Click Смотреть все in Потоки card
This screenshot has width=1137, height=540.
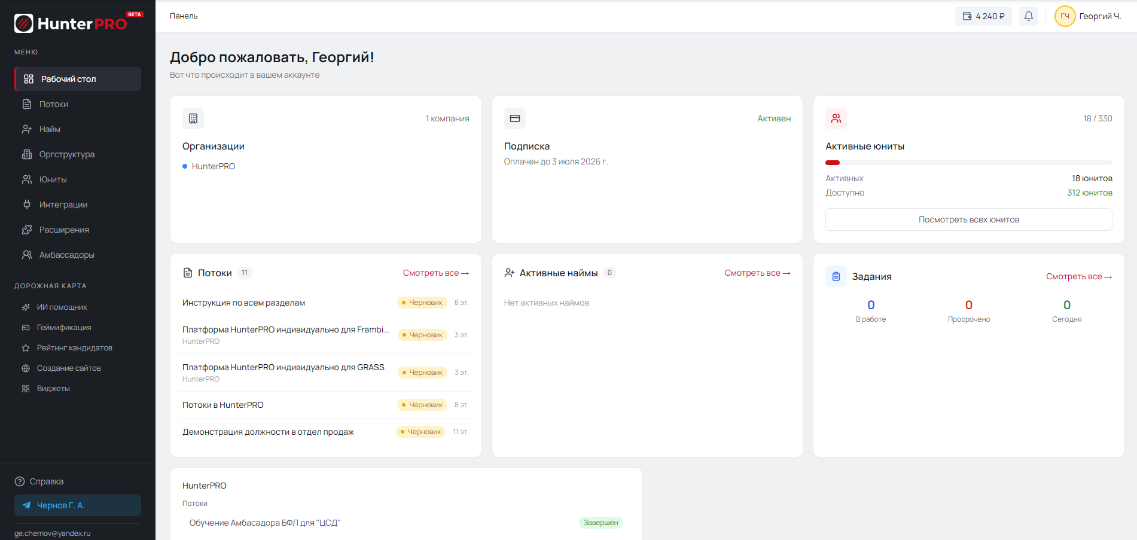(x=436, y=273)
